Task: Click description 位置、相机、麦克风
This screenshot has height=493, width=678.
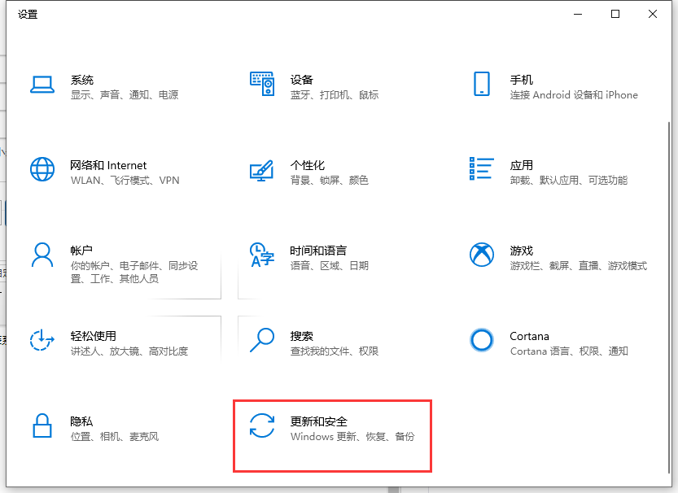Action: coord(115,437)
